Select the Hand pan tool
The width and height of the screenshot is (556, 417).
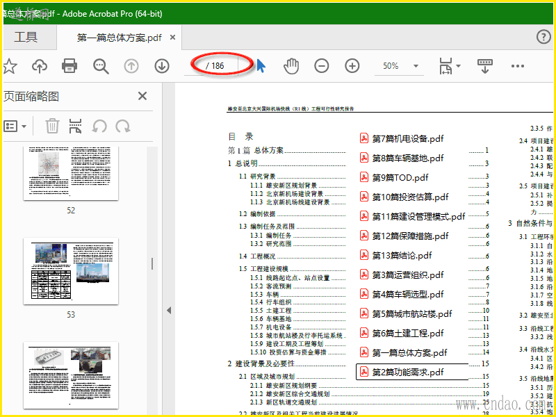click(291, 66)
